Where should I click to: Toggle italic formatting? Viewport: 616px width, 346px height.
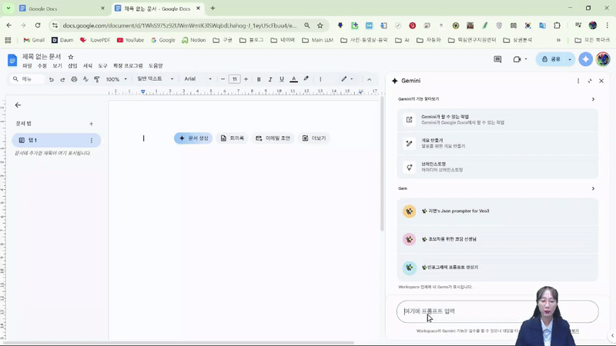click(x=270, y=79)
